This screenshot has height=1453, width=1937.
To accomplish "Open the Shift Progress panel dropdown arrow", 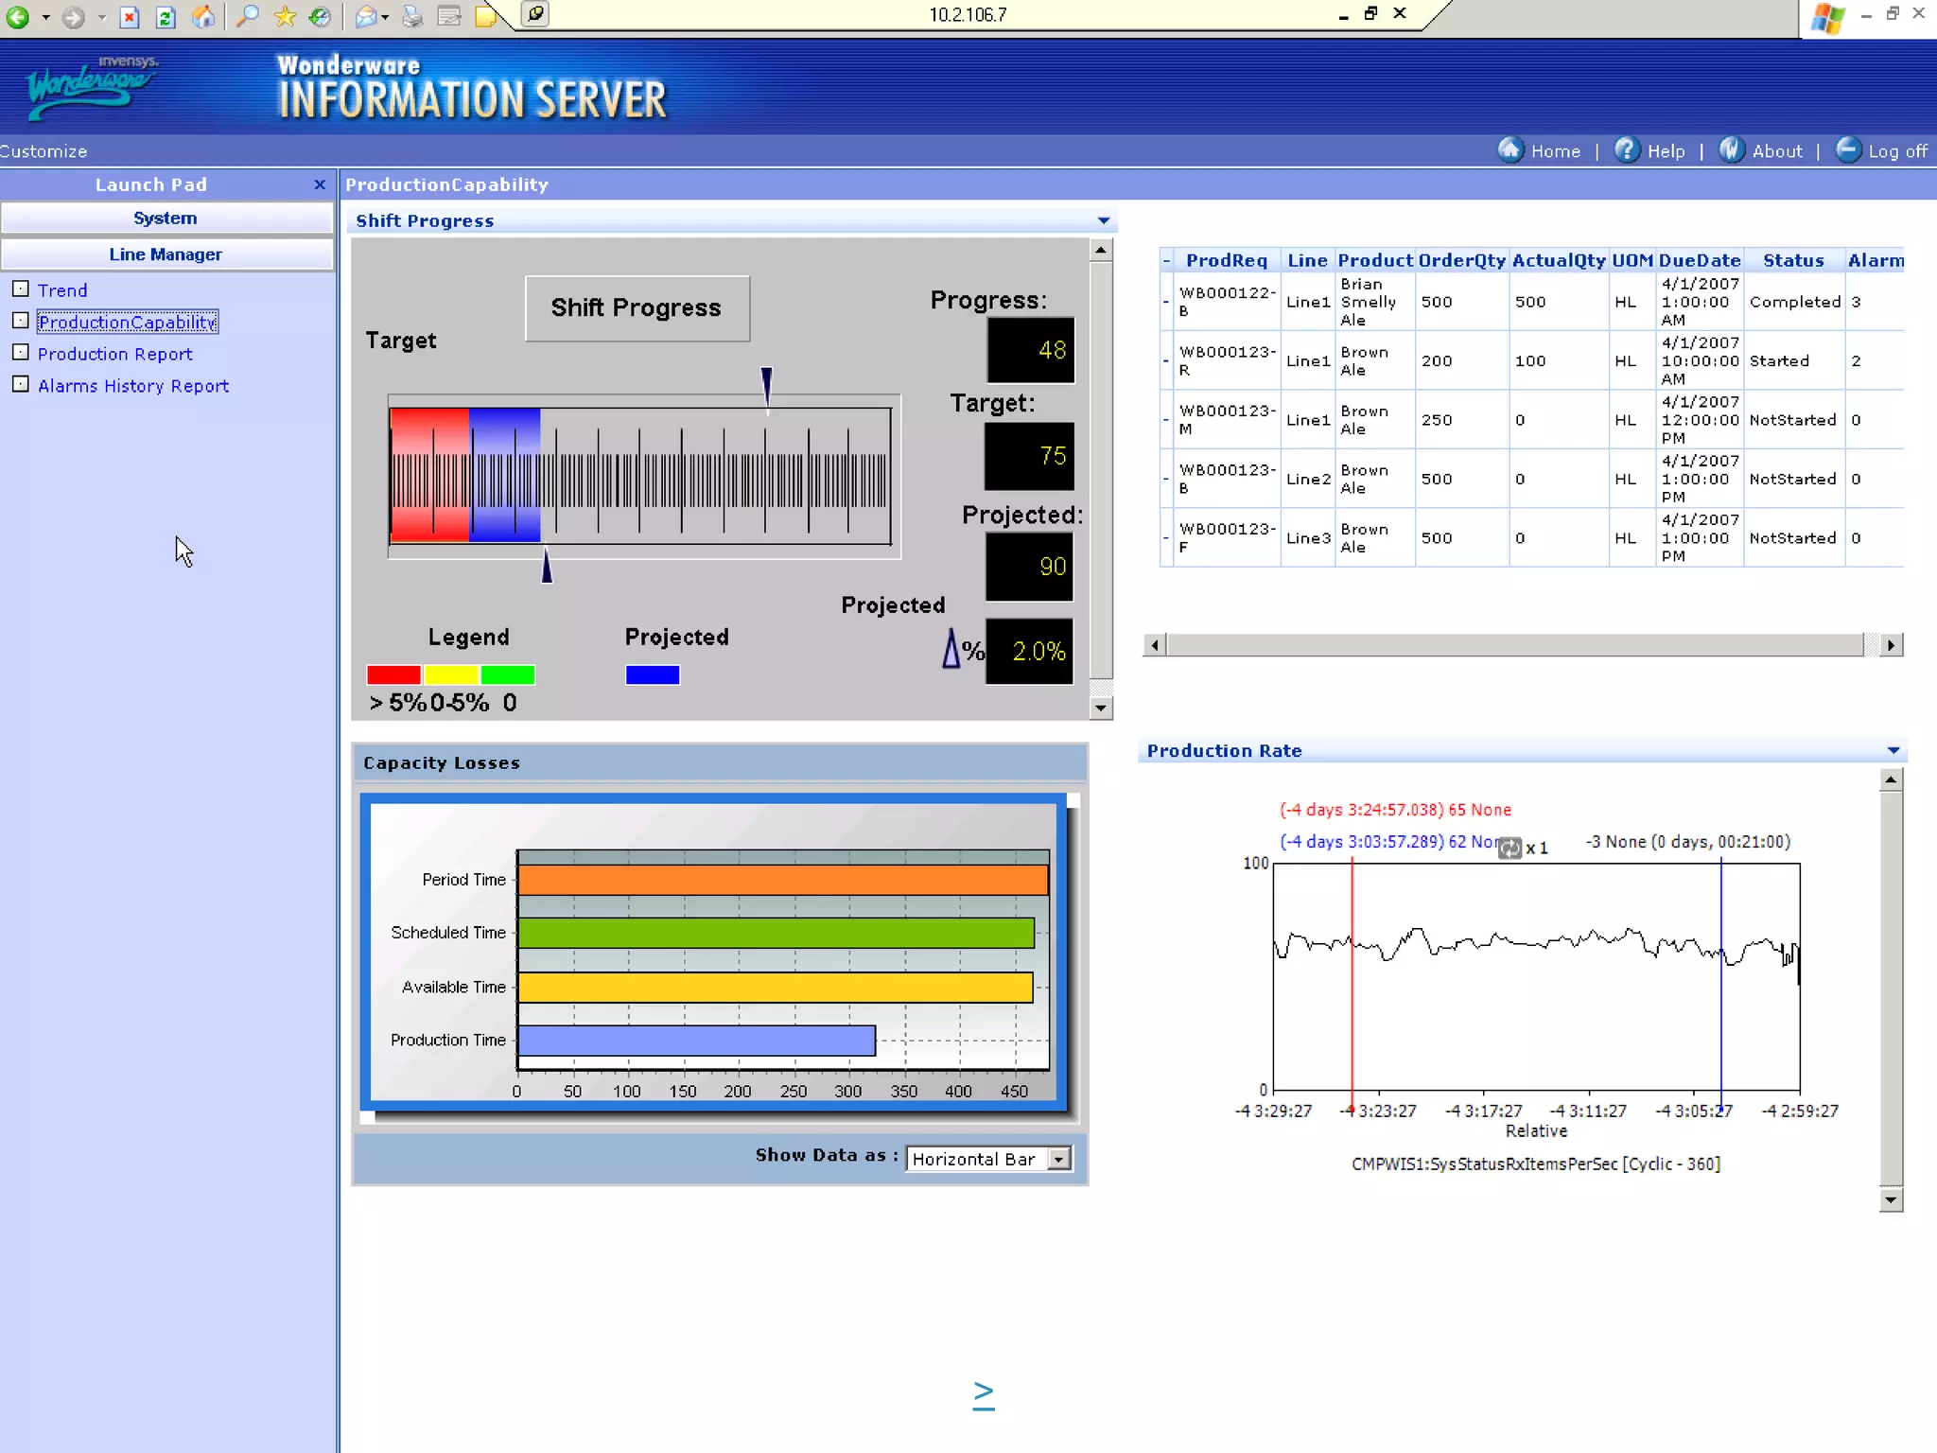I will (1104, 220).
